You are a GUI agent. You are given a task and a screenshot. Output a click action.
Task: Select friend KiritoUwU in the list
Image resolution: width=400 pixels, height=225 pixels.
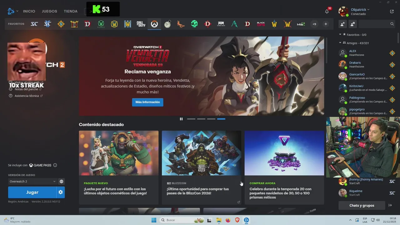pyautogui.click(x=367, y=88)
